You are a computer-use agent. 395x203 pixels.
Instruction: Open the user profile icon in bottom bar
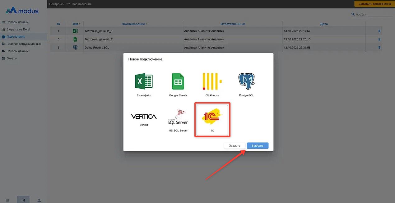tap(39, 200)
